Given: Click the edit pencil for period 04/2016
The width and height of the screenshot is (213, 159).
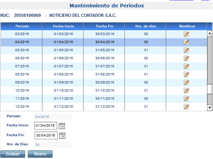Looking at the screenshot, I should click(x=186, y=42).
